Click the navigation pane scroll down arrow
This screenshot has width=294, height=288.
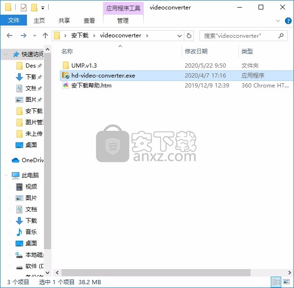click(x=47, y=272)
